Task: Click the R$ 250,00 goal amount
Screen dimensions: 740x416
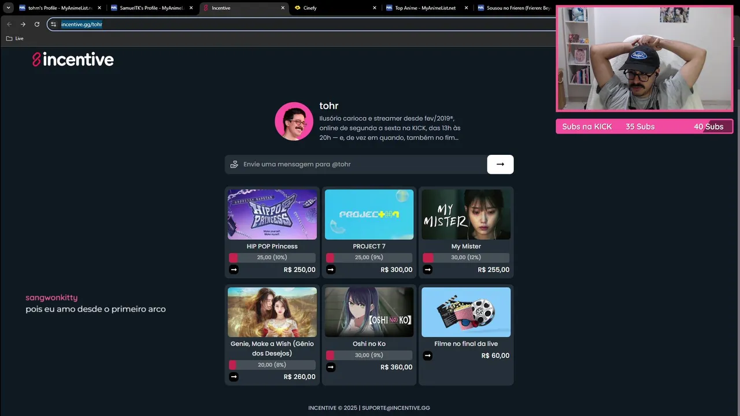Action: click(299, 270)
